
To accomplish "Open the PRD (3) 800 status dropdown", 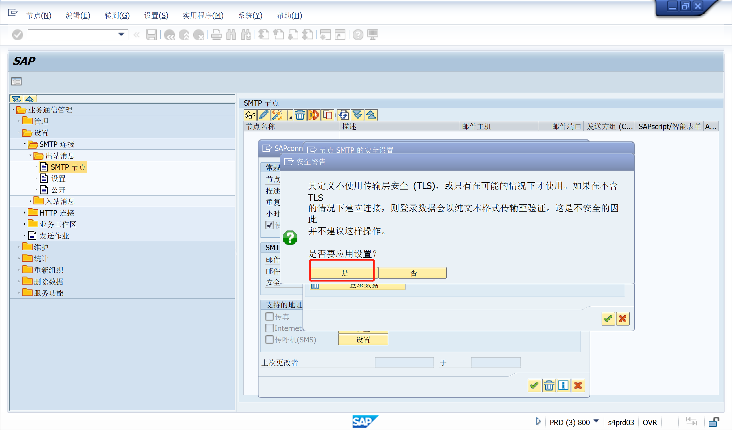I will 596,421.
